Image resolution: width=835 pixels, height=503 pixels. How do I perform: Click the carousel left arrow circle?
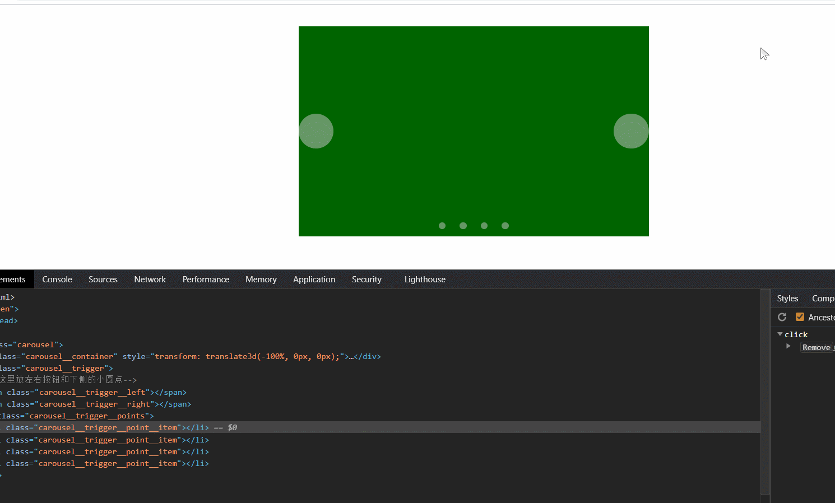(x=316, y=131)
